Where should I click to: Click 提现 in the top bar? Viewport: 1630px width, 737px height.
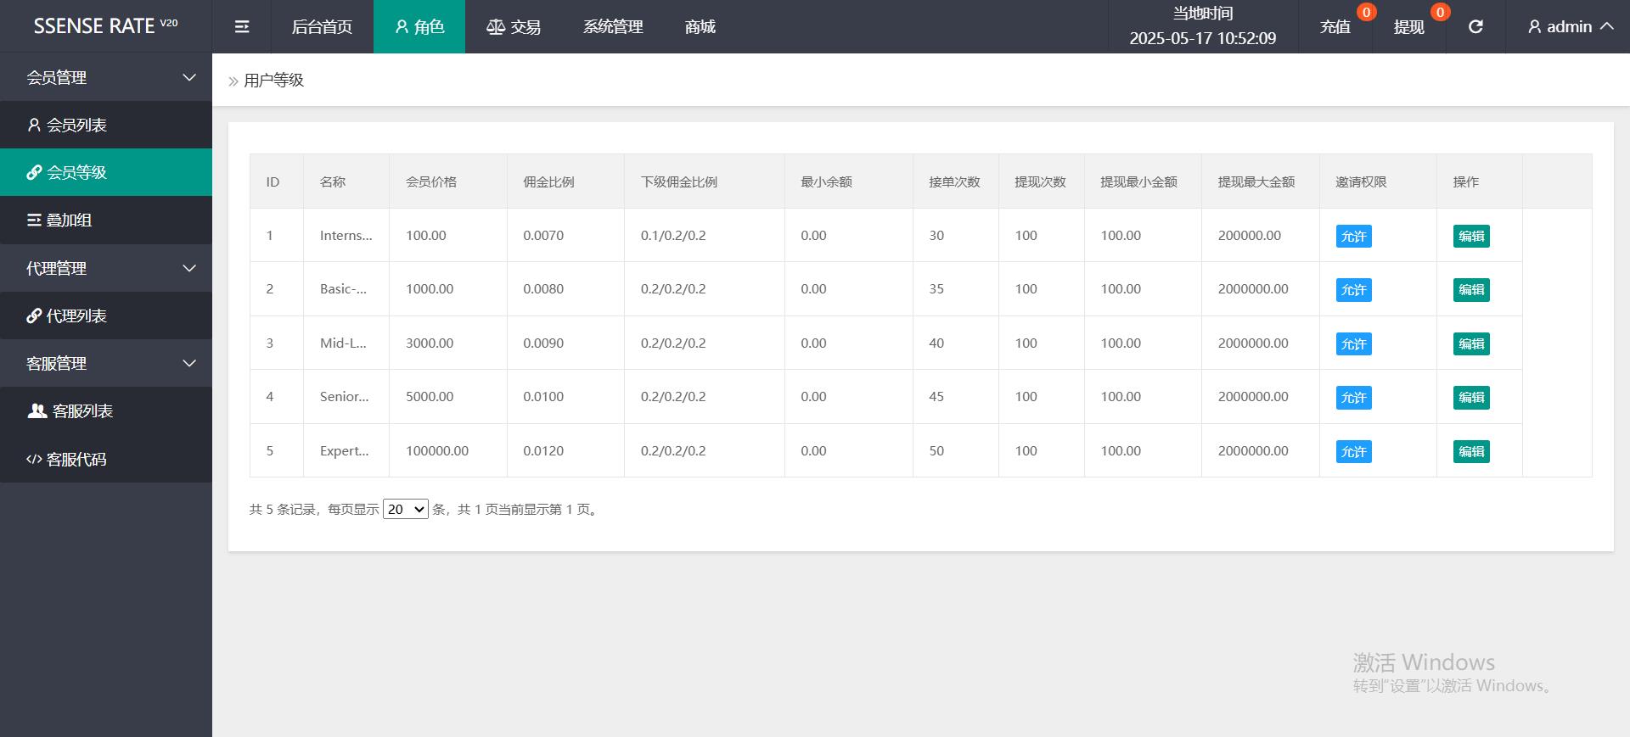click(x=1409, y=27)
